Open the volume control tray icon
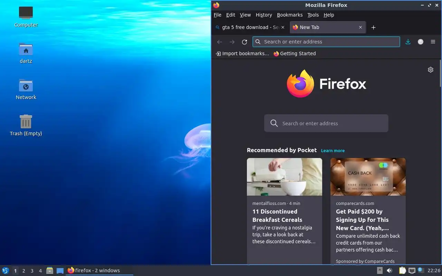 point(390,270)
